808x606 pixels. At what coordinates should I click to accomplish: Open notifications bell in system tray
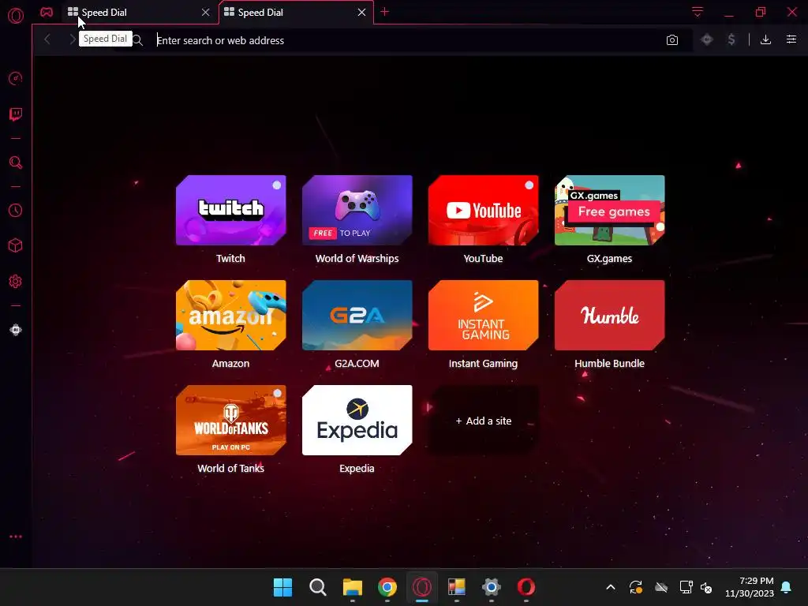point(787,587)
